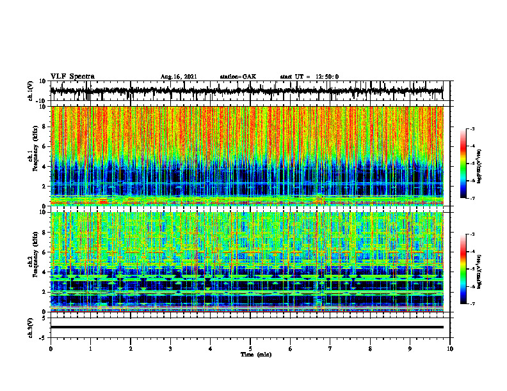Click the "3" time axis tick label
This screenshot has width=507, height=391.
click(170, 349)
